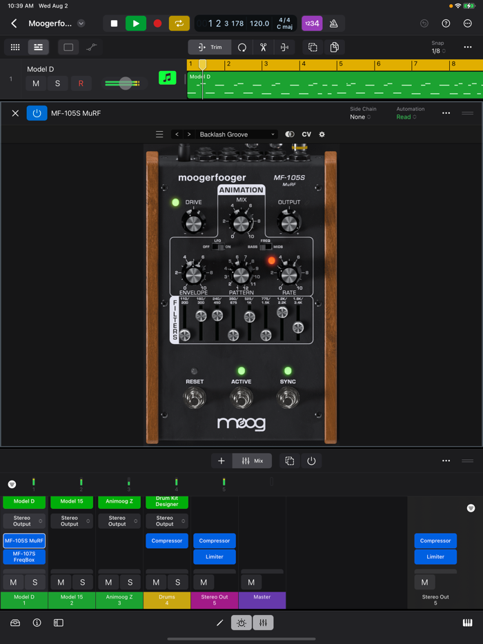The width and height of the screenshot is (483, 644).
Task: Open Model D channel Stereo Output dropdown
Action: coord(24,521)
